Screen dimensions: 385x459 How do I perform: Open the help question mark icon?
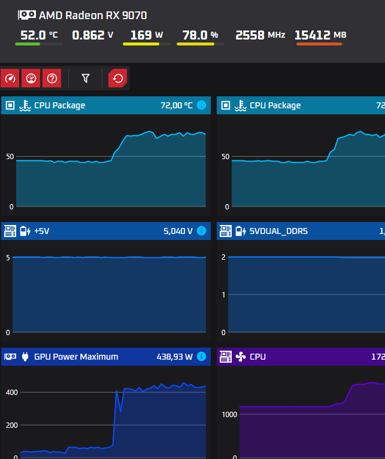pos(52,78)
